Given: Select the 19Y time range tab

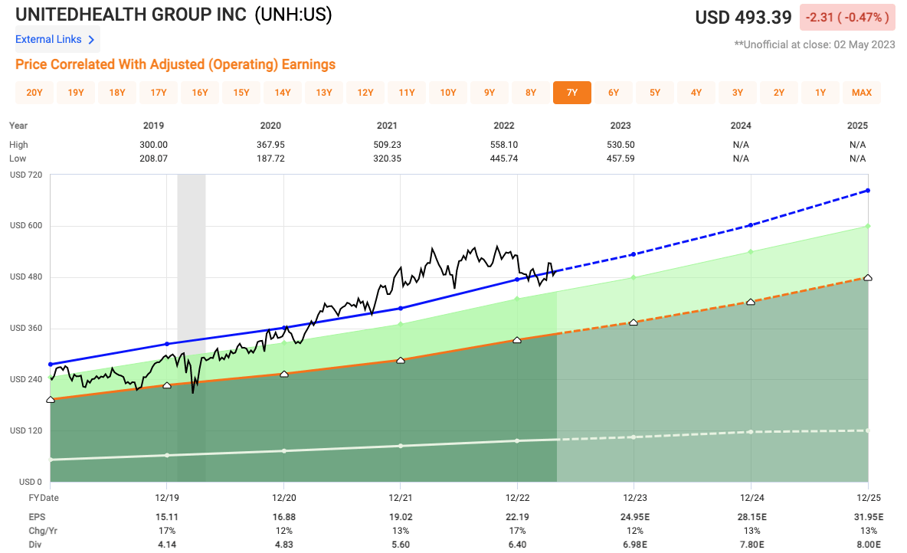Looking at the screenshot, I should pyautogui.click(x=76, y=93).
